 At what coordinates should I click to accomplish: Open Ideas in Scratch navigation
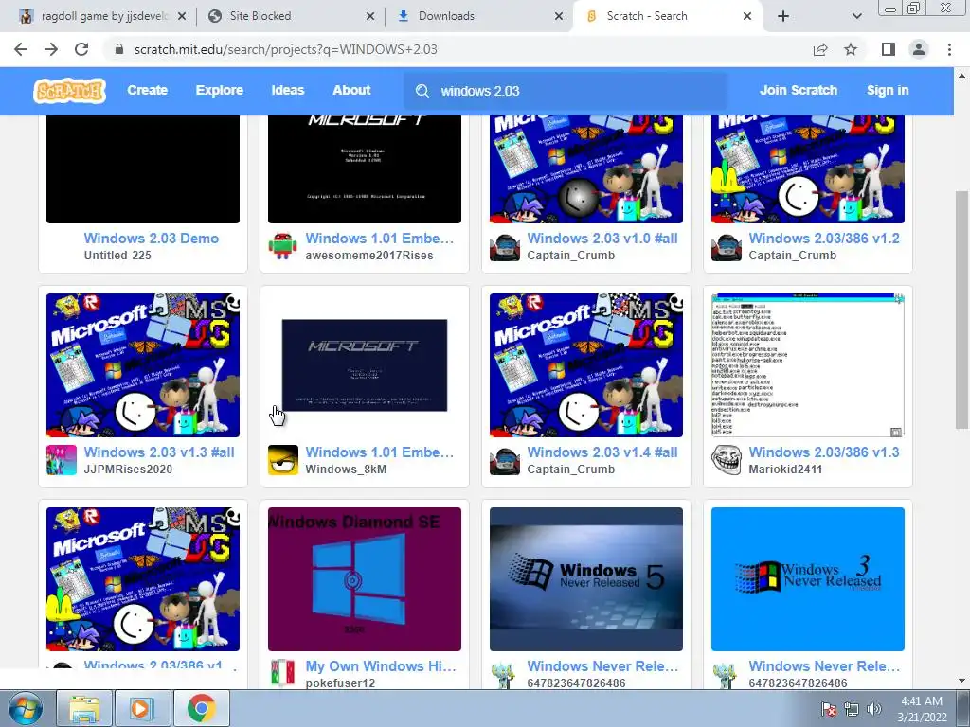pos(288,90)
